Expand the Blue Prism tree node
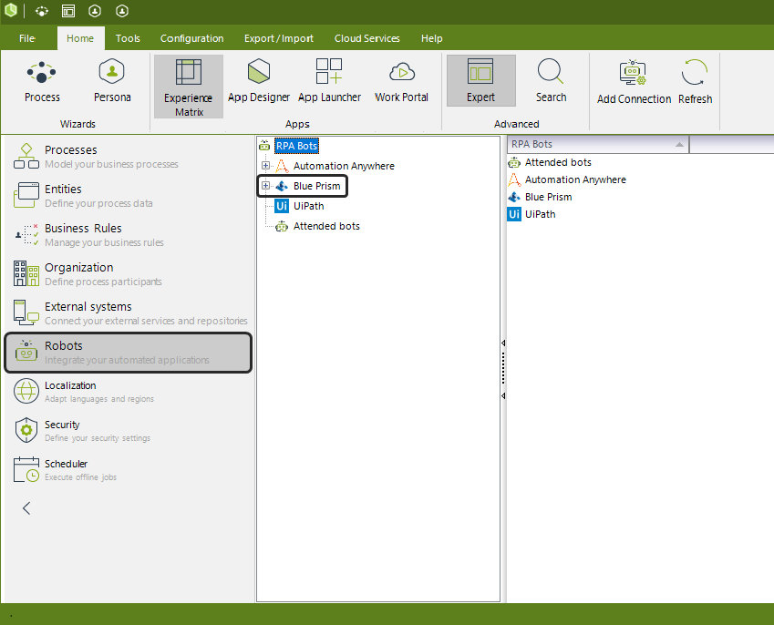The image size is (774, 625). [265, 186]
